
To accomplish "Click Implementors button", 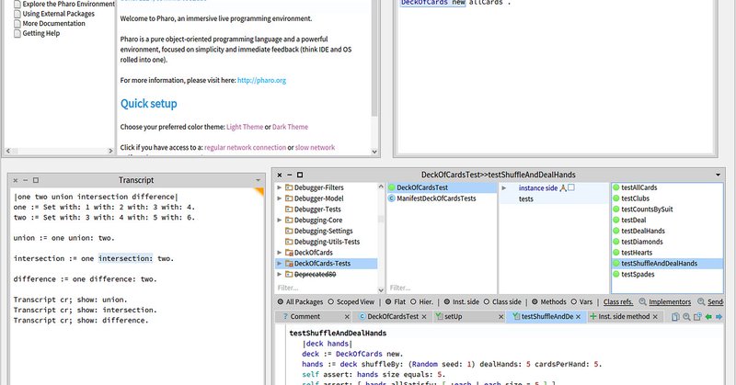I will click(x=670, y=302).
